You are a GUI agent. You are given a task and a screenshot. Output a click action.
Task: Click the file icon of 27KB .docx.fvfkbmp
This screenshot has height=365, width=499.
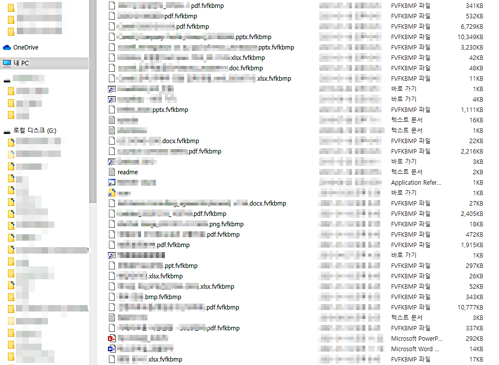pyautogui.click(x=112, y=203)
